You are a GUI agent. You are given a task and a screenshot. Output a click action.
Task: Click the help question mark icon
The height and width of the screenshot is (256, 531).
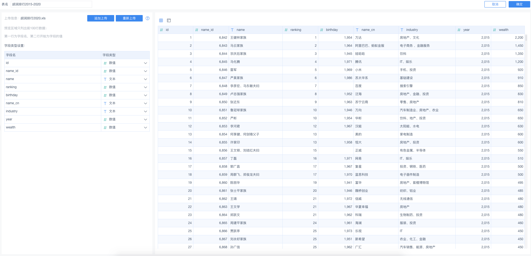click(148, 18)
